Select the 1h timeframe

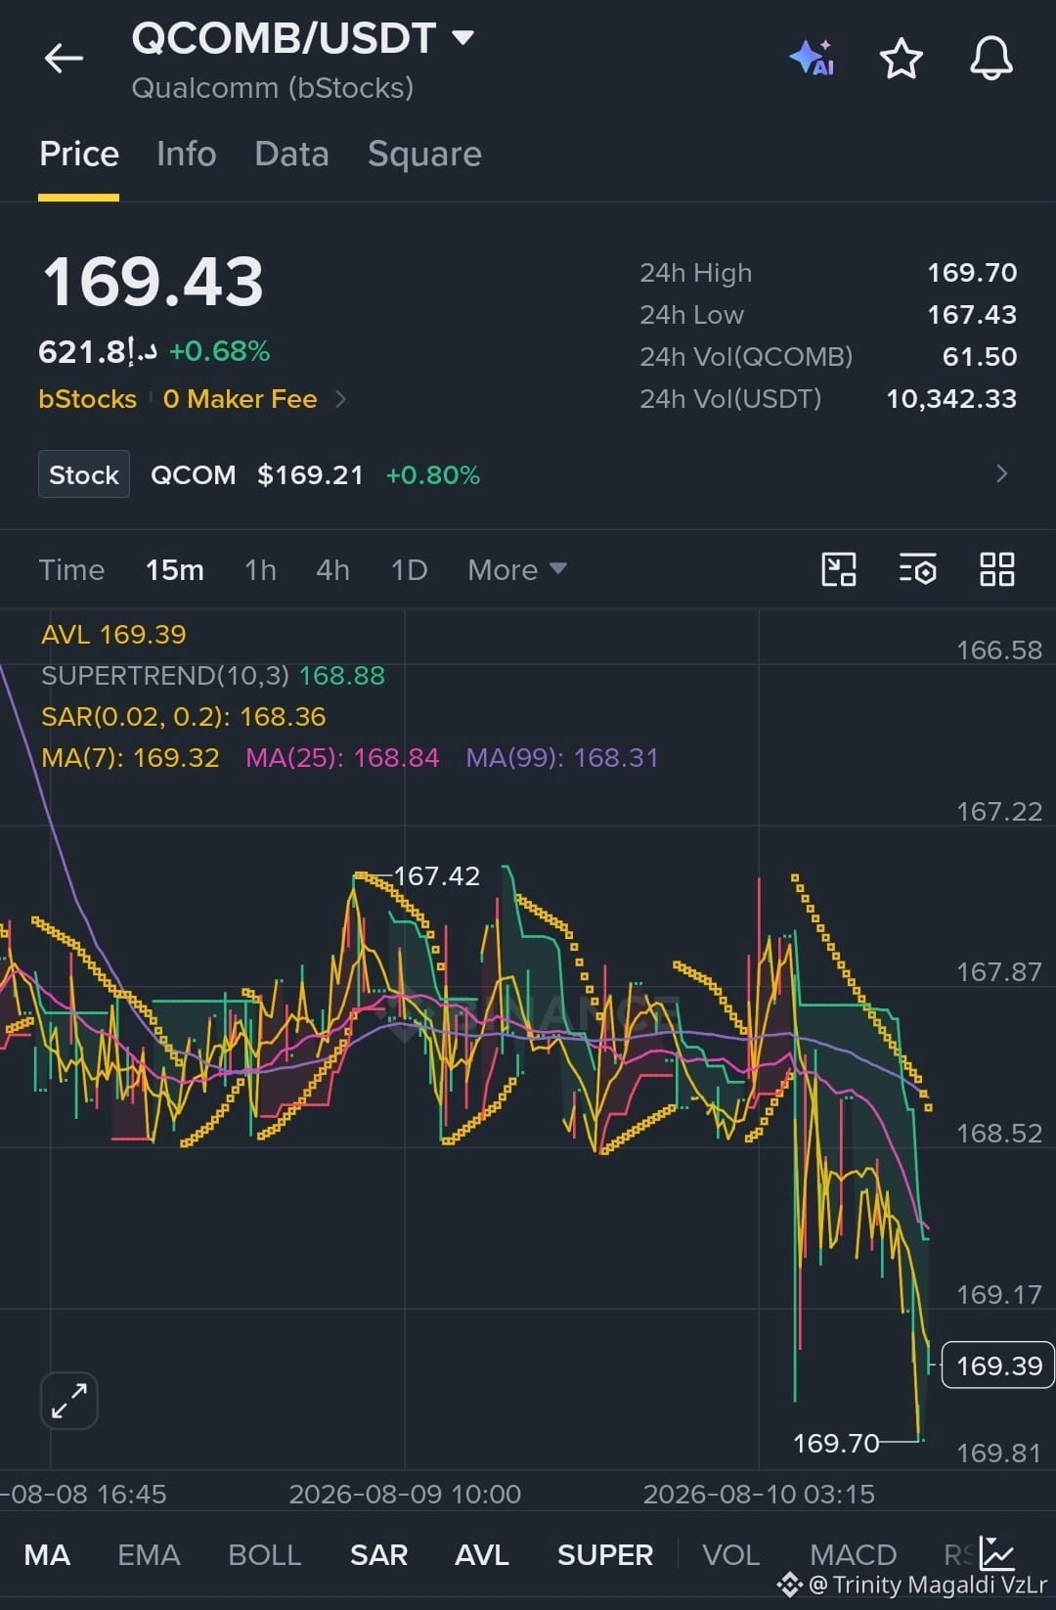(x=260, y=569)
